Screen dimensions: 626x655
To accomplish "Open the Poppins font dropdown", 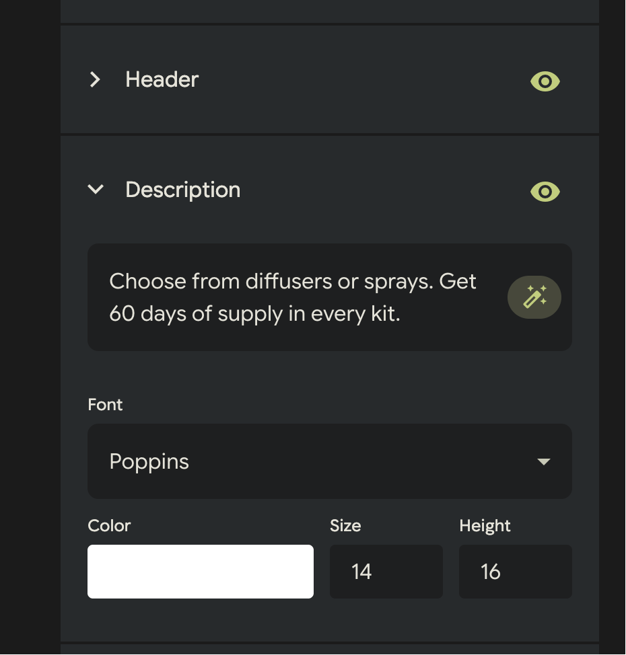I will click(x=329, y=461).
